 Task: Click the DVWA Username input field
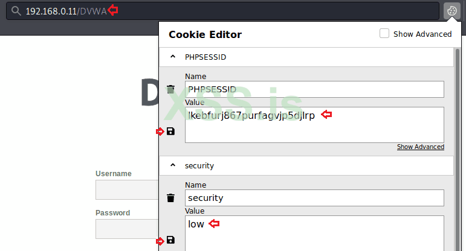coord(126,189)
